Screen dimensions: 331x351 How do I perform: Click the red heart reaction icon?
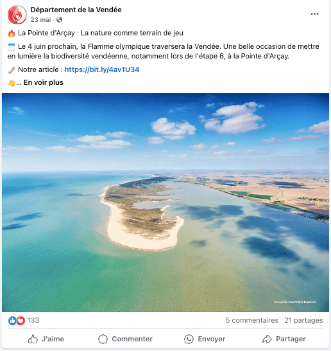21,321
